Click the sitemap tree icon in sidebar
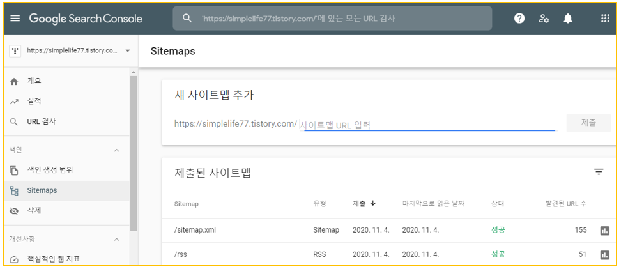The width and height of the screenshot is (621, 269). 14,191
